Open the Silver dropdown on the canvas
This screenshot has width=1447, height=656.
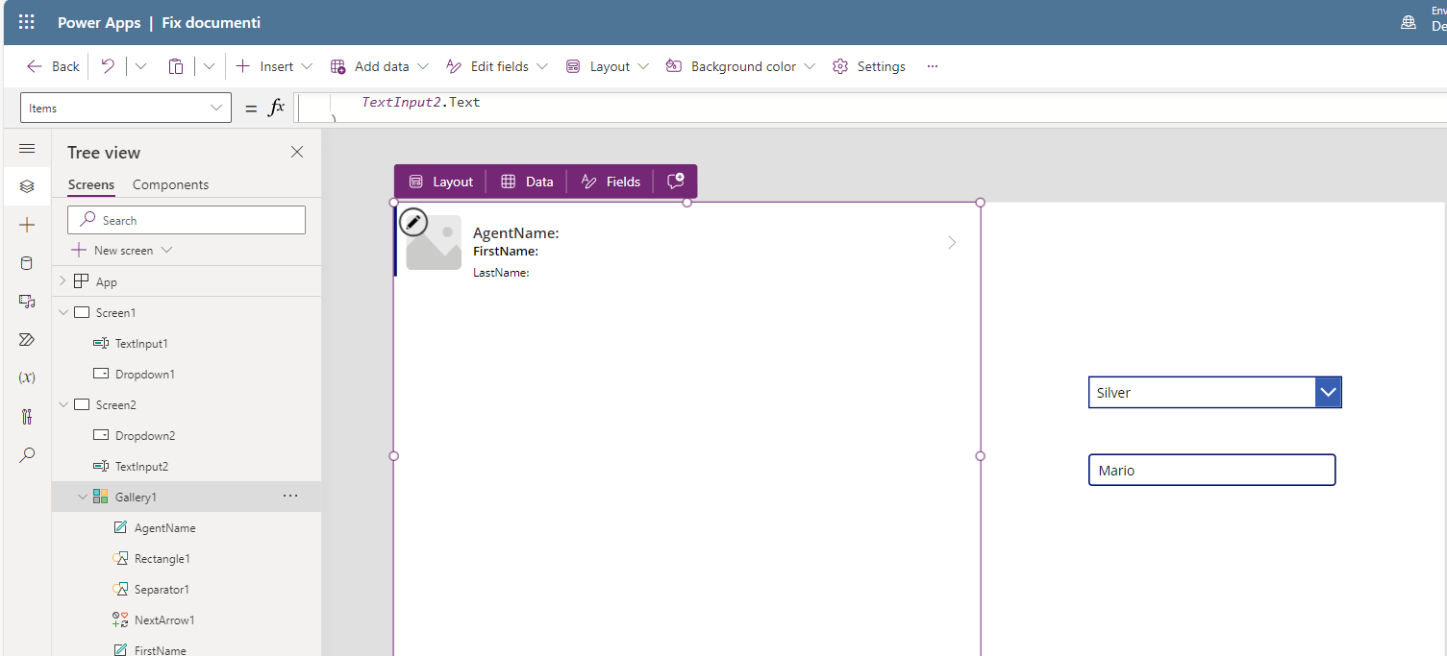coord(1327,392)
